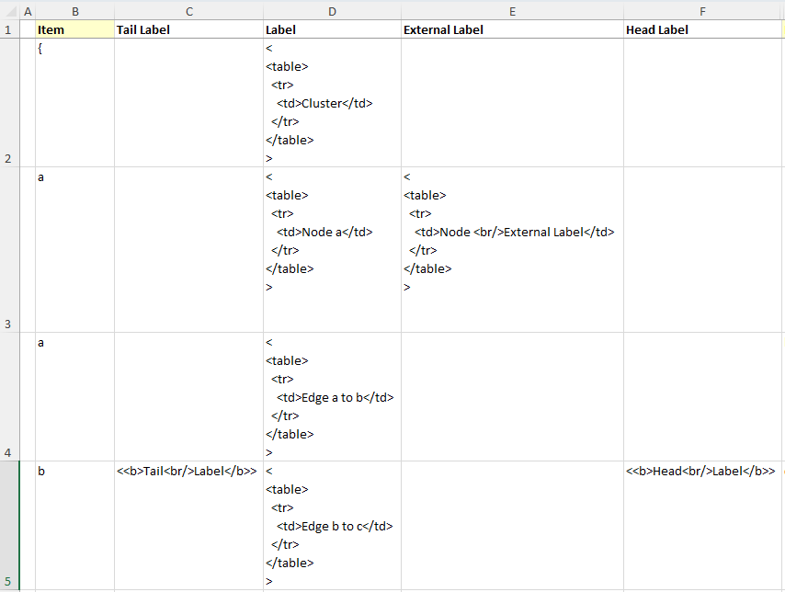The image size is (785, 592).
Task: Select the cell with 'Edge a to b' markup
Action: [332, 397]
